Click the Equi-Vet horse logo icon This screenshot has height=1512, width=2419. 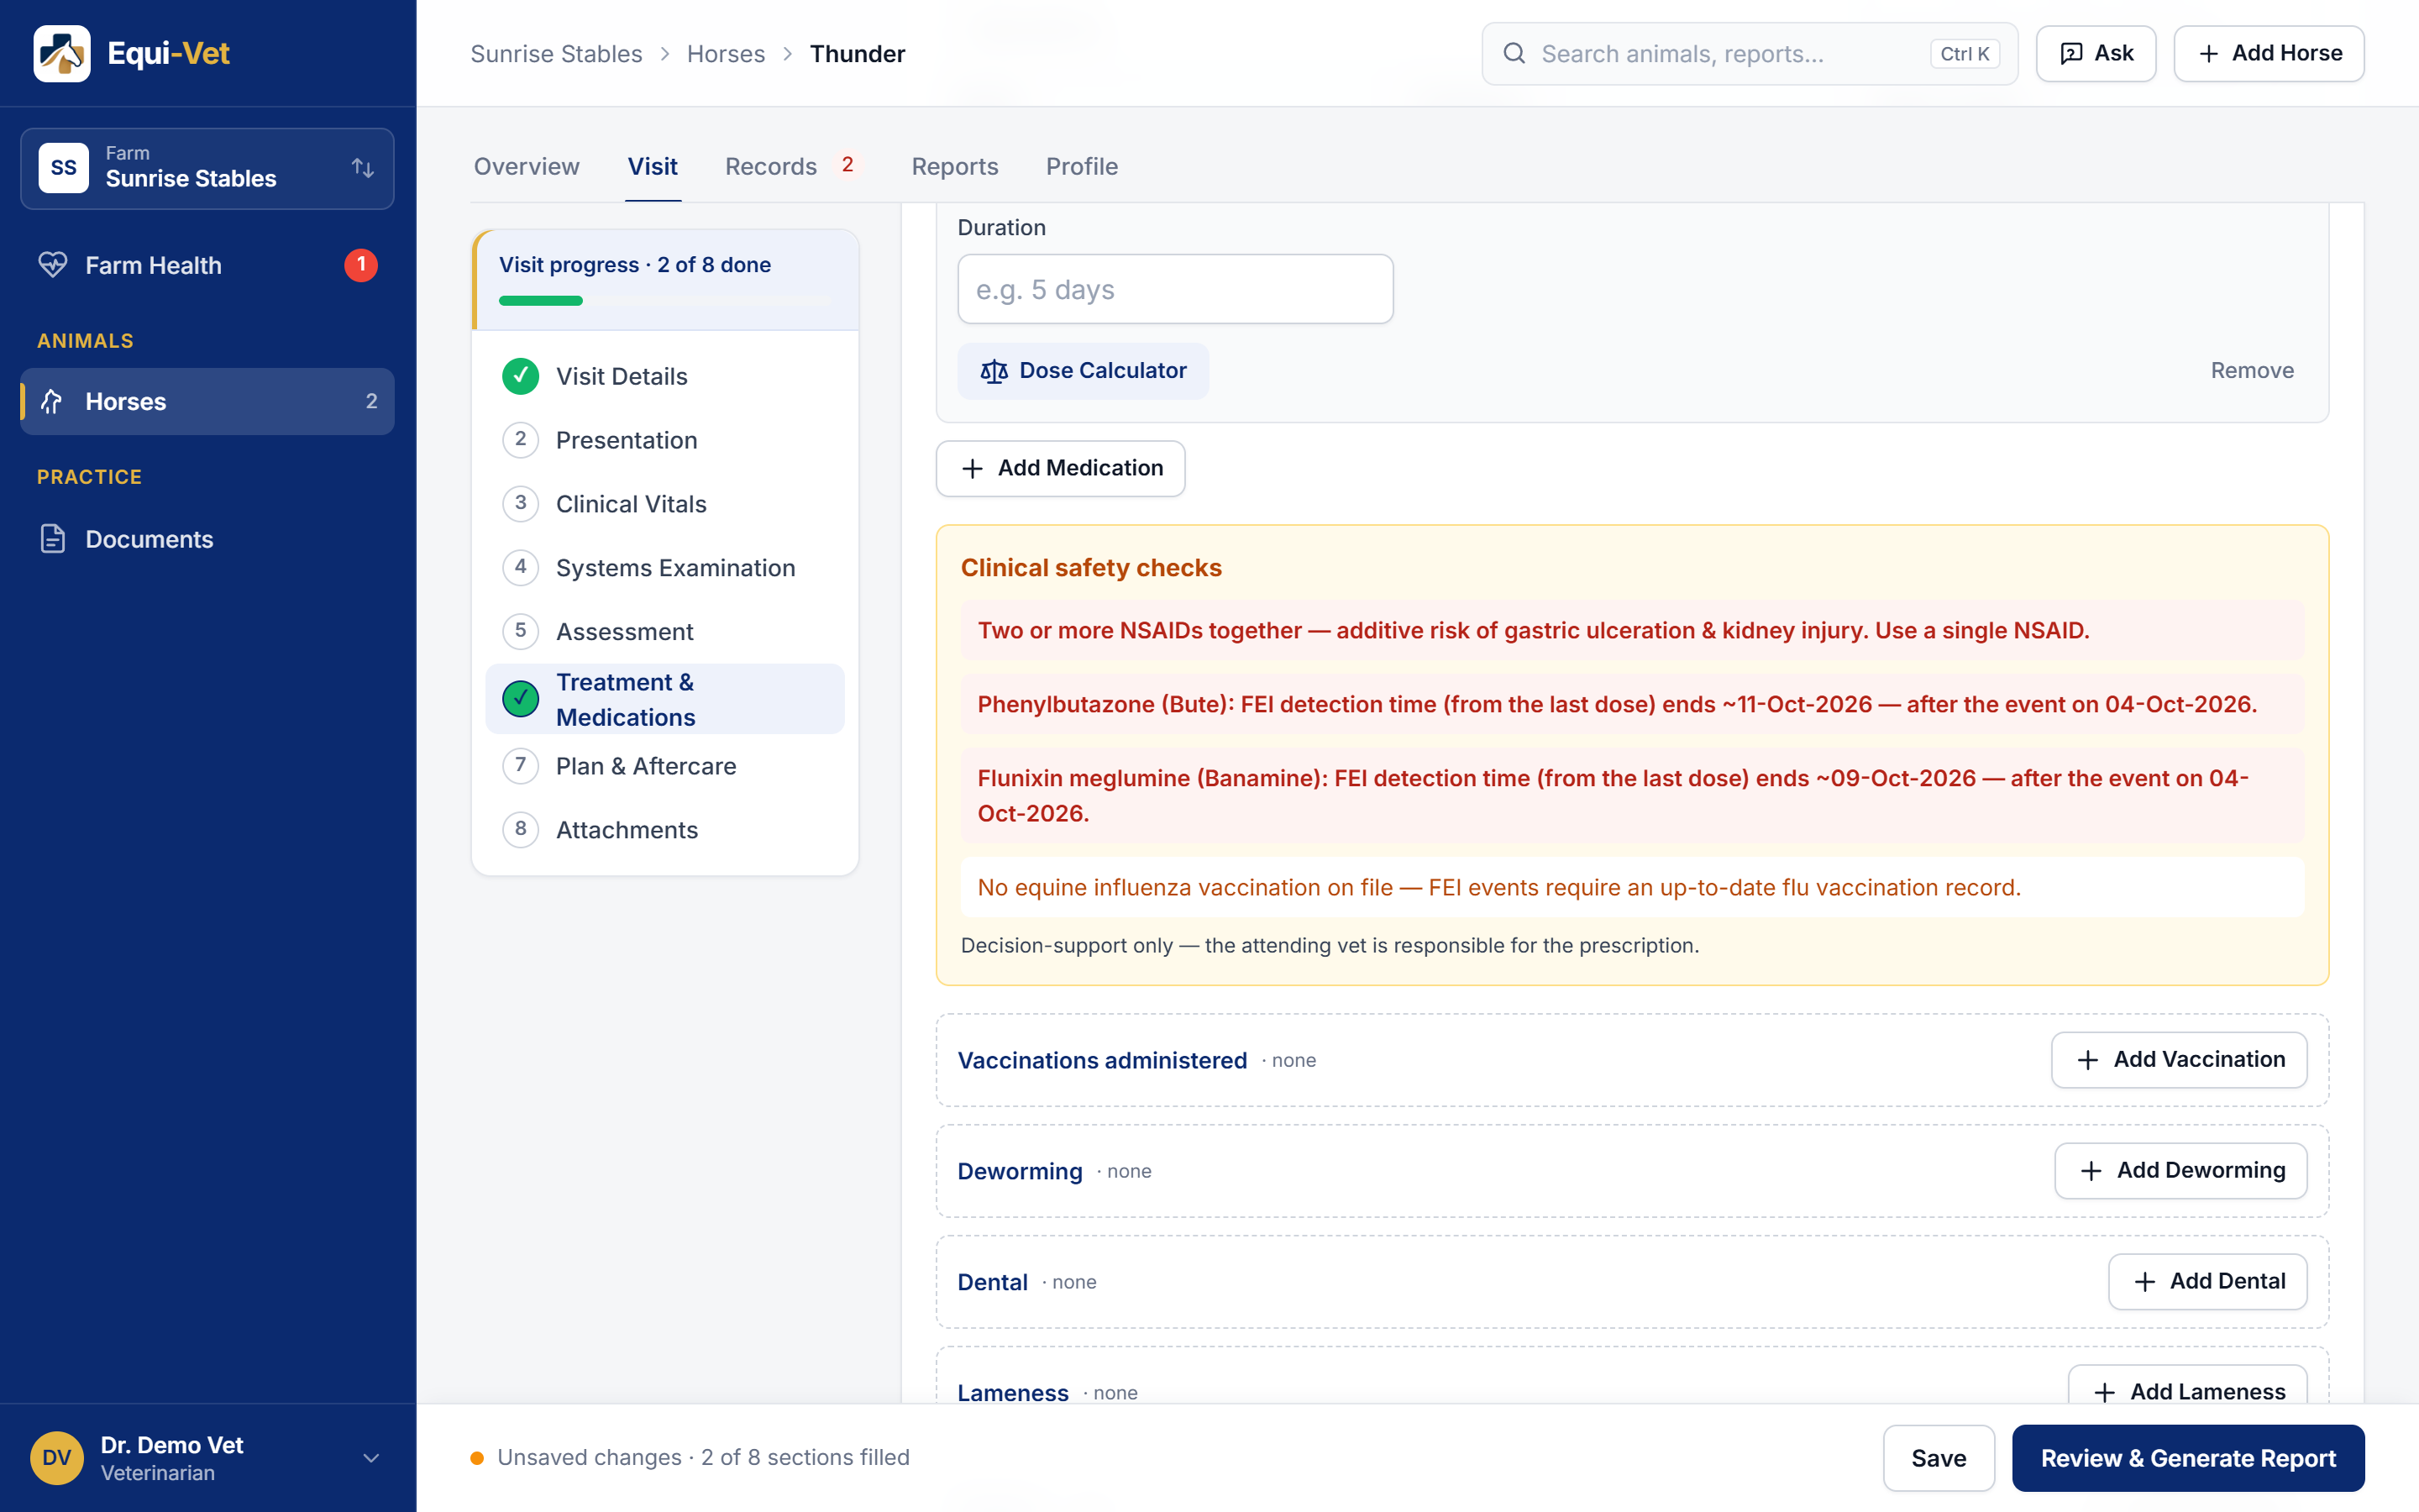[62, 53]
